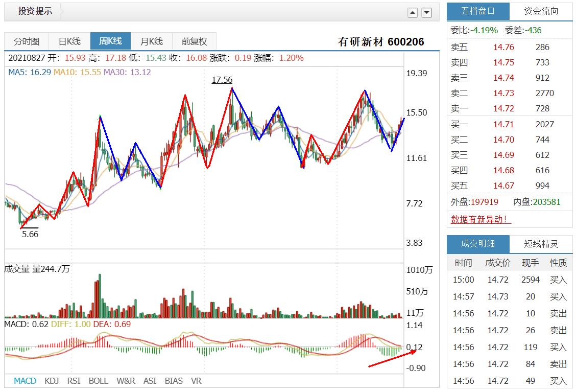The width and height of the screenshot is (576, 392).
Task: Click the 成交价 column header
Action: (x=498, y=263)
